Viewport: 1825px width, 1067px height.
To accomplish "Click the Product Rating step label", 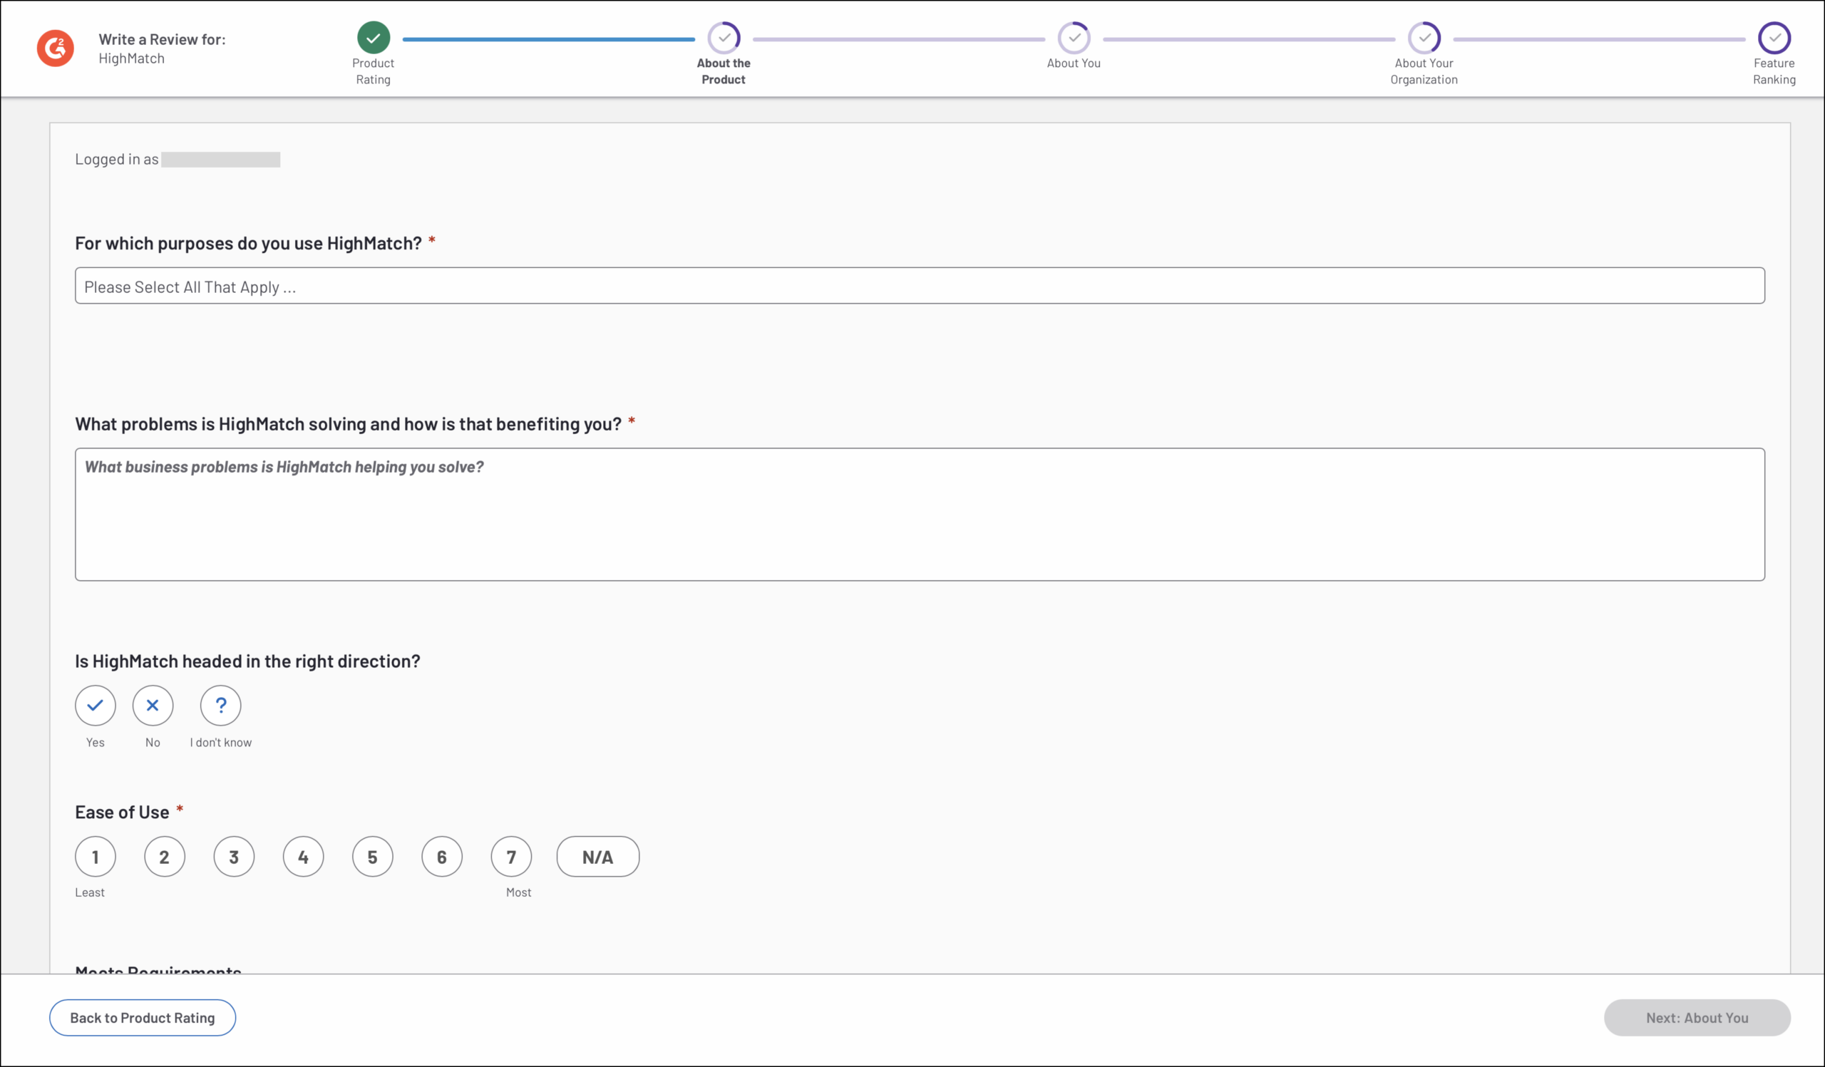I will [373, 71].
